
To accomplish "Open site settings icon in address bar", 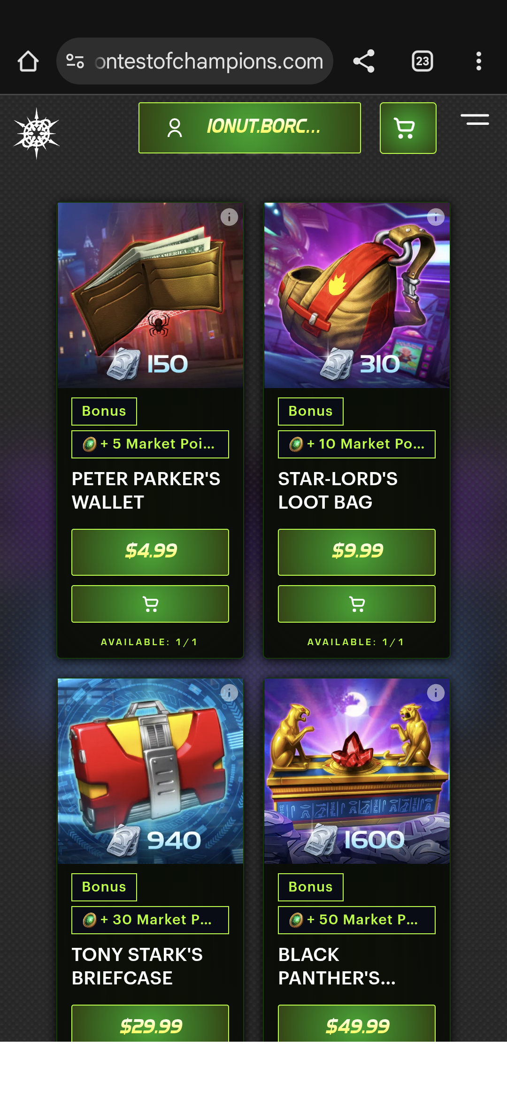I will (75, 61).
